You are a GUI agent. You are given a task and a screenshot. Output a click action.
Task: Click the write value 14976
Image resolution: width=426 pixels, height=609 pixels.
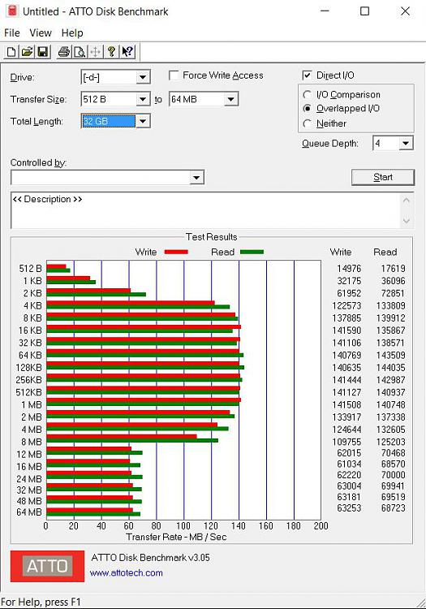349,269
